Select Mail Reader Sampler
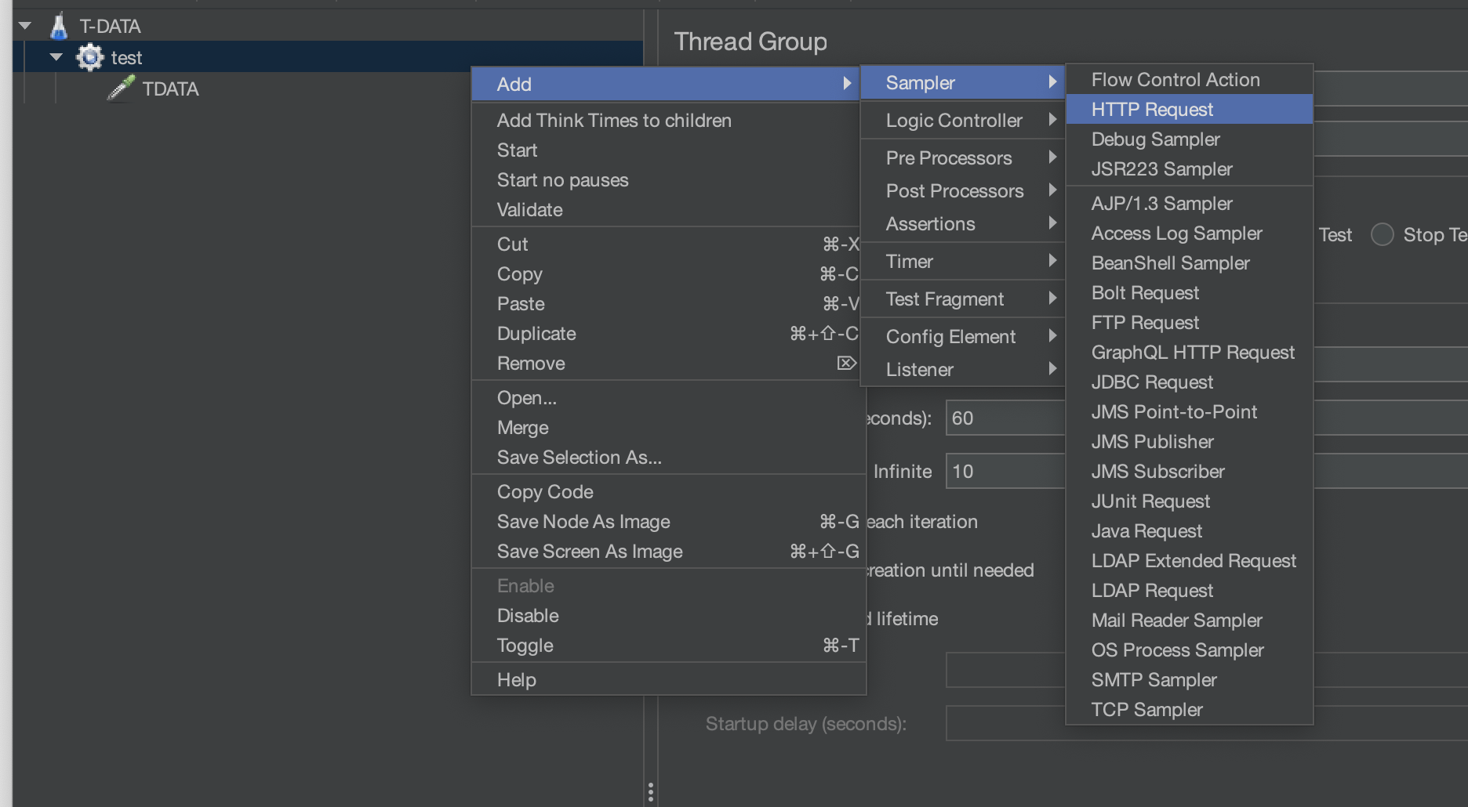The image size is (1468, 807). tap(1190, 620)
